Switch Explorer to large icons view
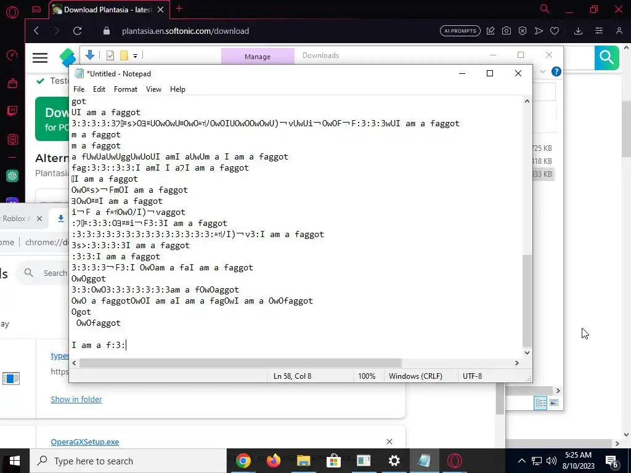Viewport: 631px width, 473px height. tap(554, 403)
